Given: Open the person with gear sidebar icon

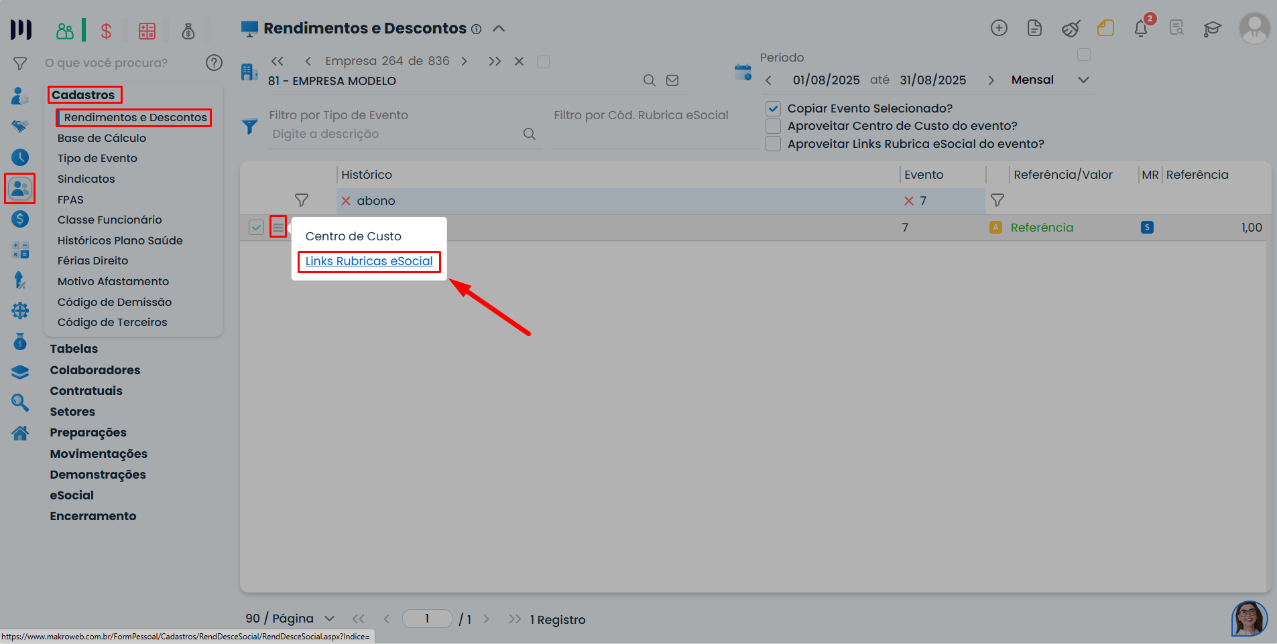Looking at the screenshot, I should coord(20,96).
